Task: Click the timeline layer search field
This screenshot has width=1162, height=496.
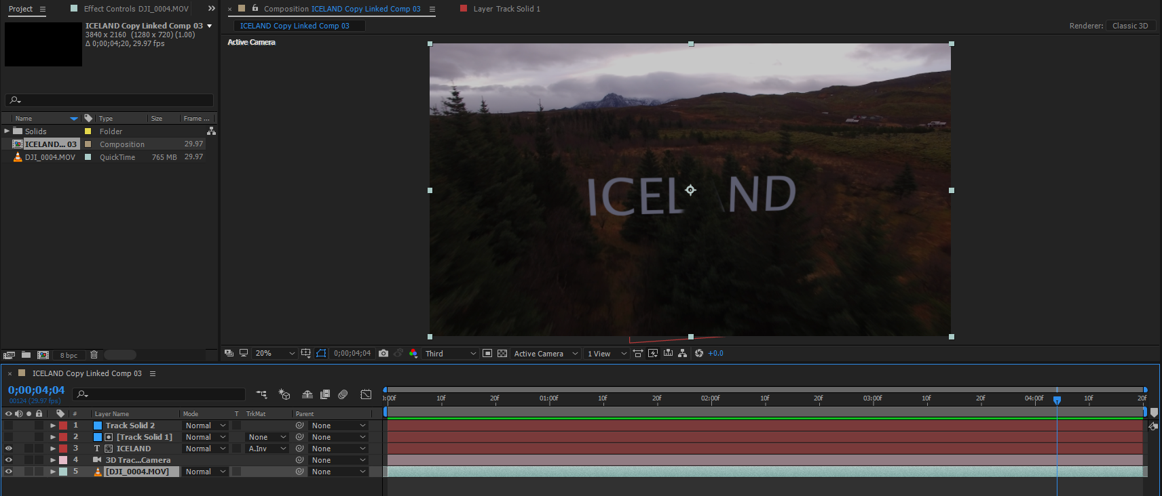Action: [160, 394]
